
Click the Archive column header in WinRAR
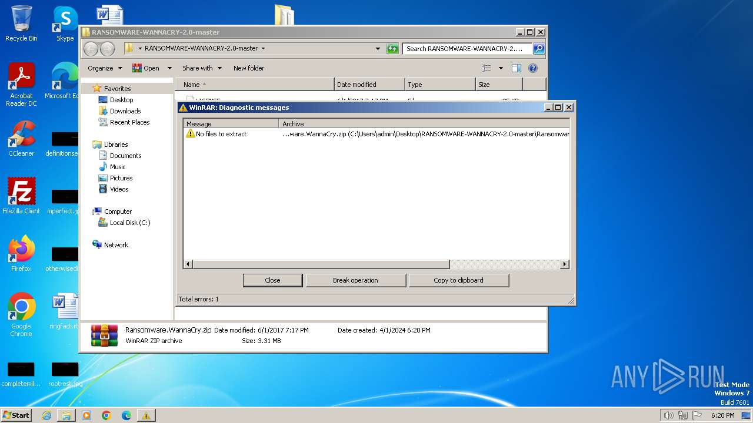pos(424,124)
